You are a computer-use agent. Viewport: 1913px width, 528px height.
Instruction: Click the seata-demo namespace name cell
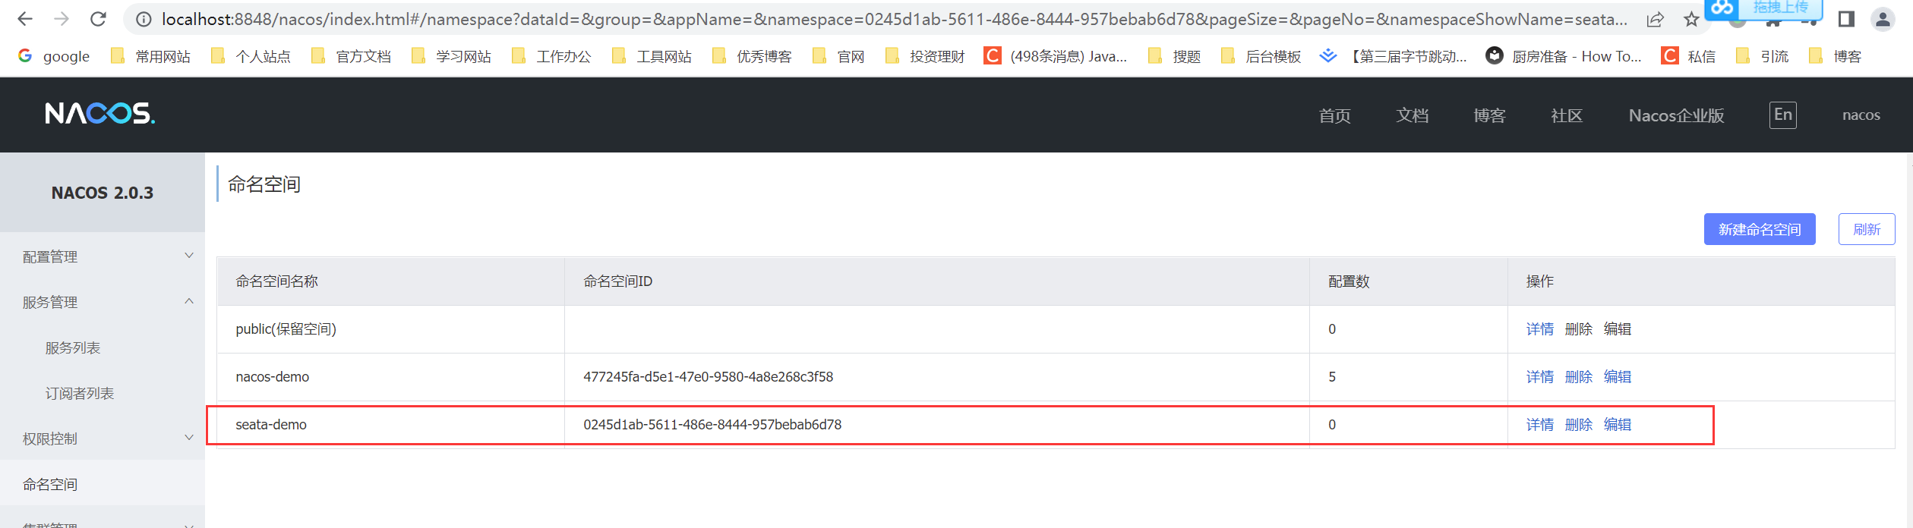391,425
